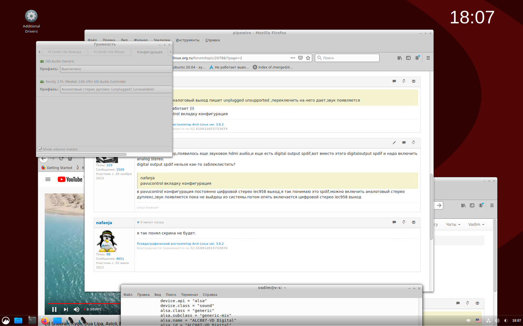Skip to next YouTube video
This screenshot has height=326, width=523.
pyautogui.click(x=65, y=309)
